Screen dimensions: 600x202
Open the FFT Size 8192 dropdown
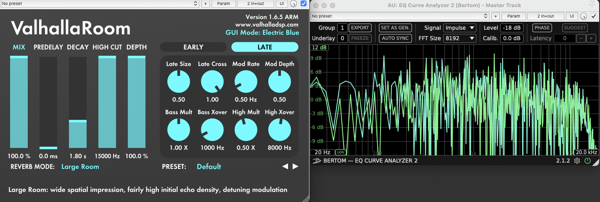459,38
